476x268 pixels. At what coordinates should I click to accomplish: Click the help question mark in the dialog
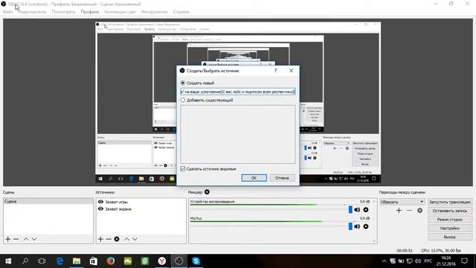(x=276, y=71)
